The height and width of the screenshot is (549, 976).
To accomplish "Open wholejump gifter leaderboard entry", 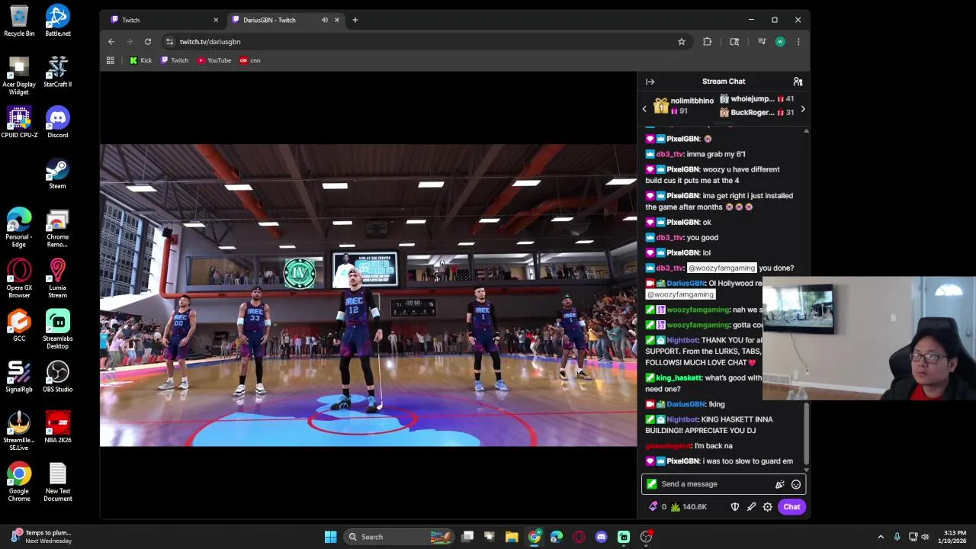I will tap(756, 99).
